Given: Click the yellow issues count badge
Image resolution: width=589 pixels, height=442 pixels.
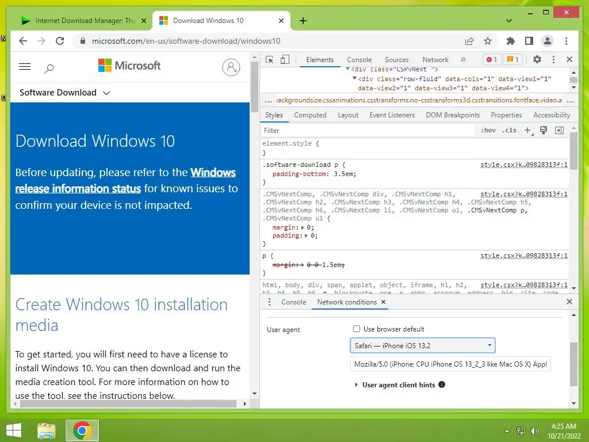Looking at the screenshot, I should (x=512, y=59).
